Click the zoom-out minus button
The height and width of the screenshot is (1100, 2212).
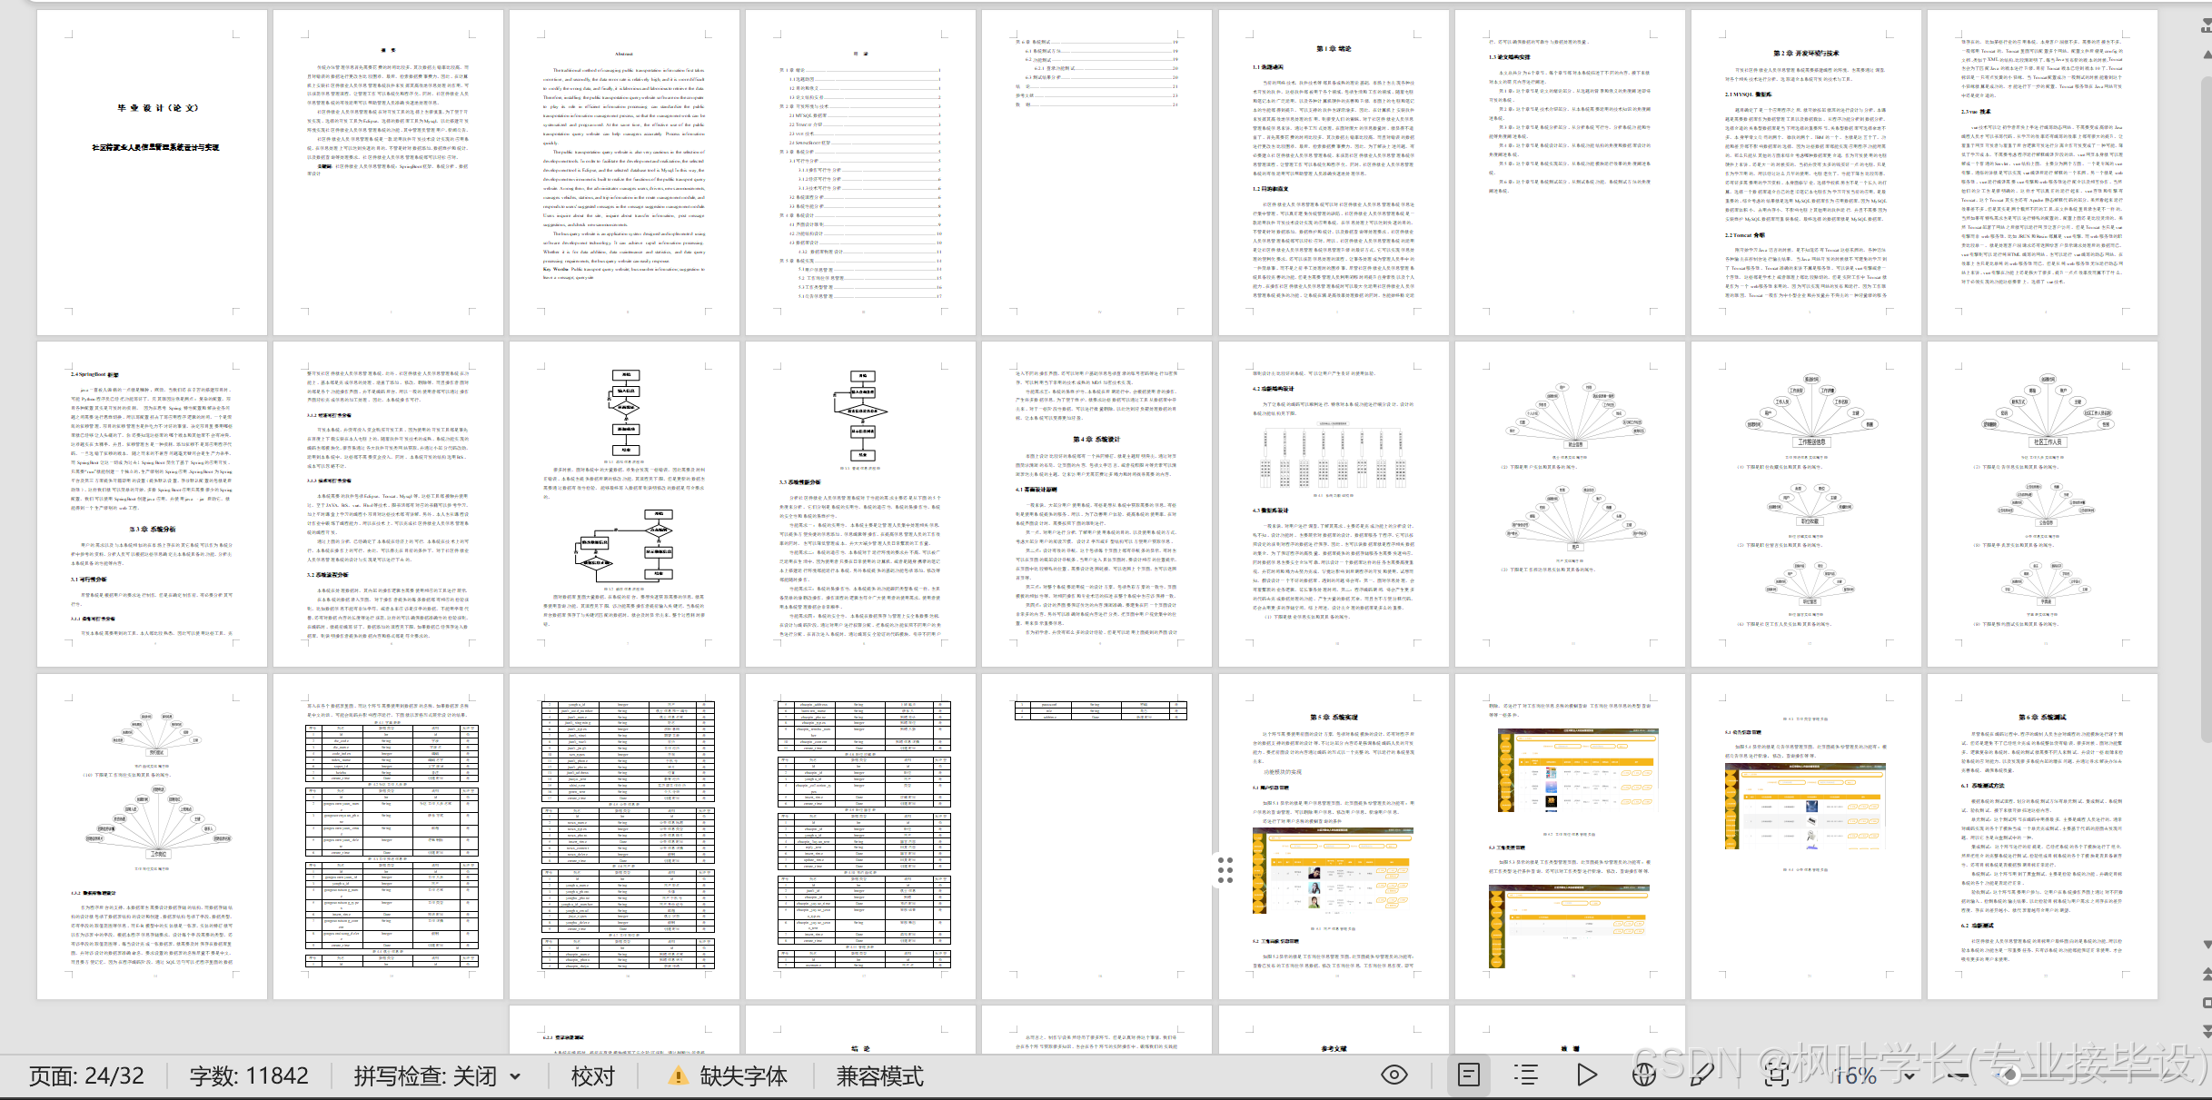(x=1959, y=1076)
